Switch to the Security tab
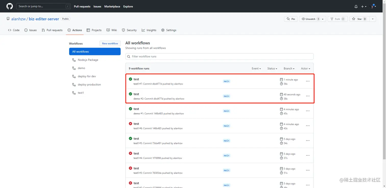 point(129,30)
